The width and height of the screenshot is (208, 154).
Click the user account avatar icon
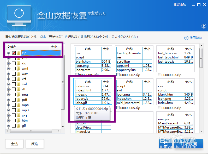click(x=204, y=26)
